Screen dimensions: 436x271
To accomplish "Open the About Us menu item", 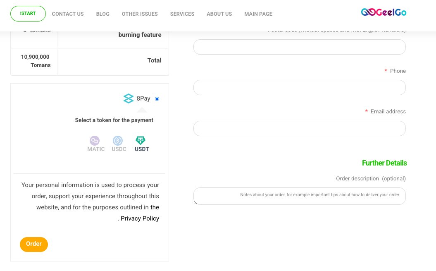I will (219, 14).
